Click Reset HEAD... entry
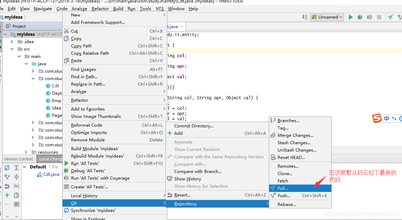 [300, 158]
